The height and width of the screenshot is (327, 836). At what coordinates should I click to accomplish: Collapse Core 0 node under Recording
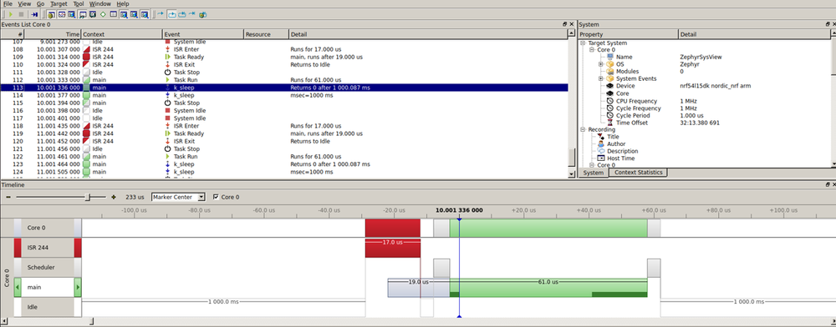click(x=592, y=165)
